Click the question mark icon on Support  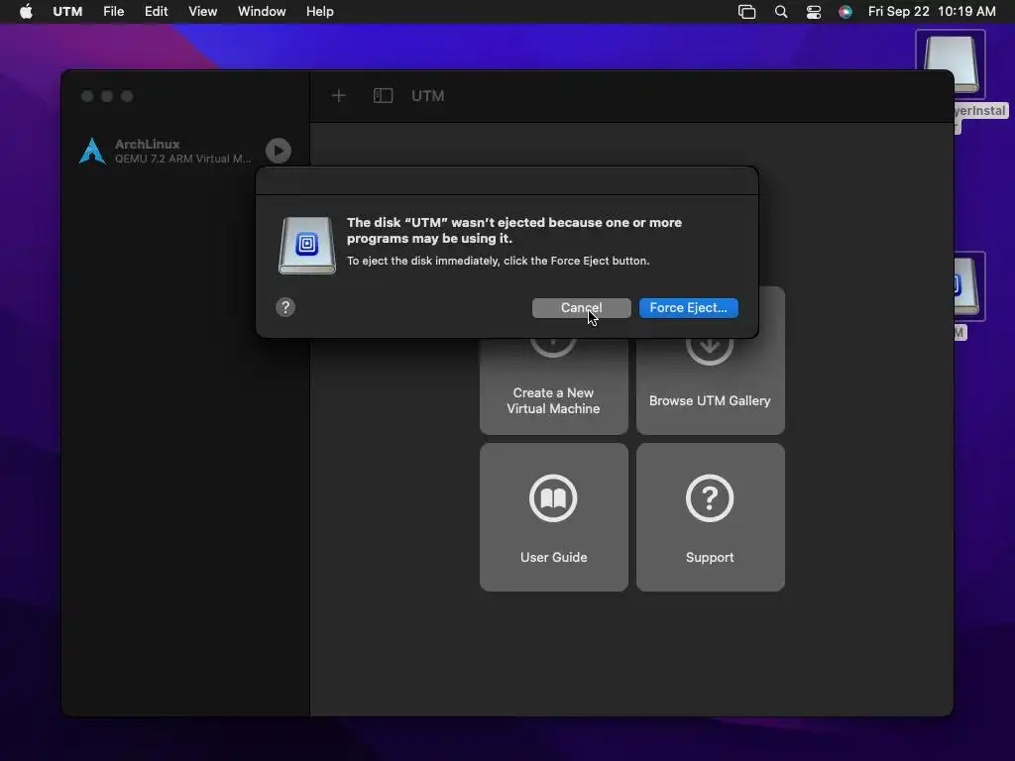pyautogui.click(x=710, y=498)
